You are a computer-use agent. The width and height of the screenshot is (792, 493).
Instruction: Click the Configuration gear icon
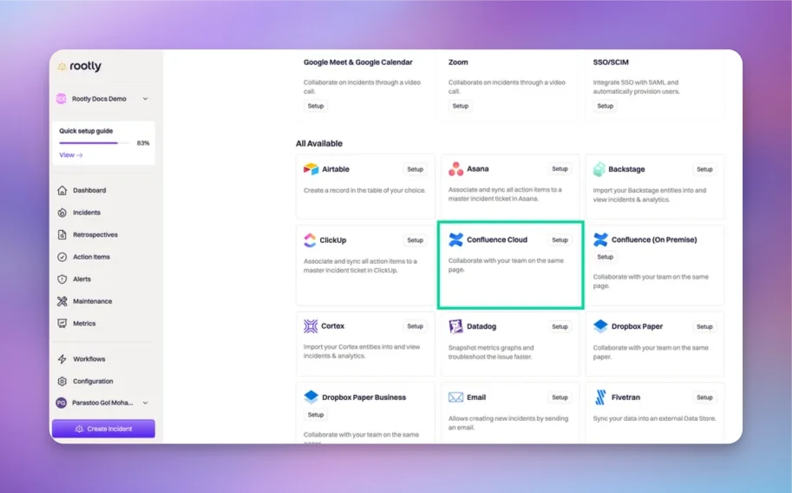62,381
